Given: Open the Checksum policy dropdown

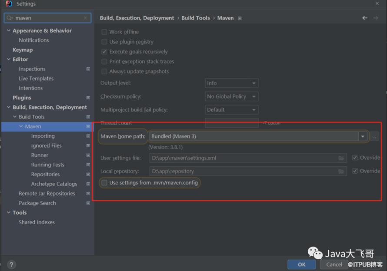Looking at the screenshot, I should coord(231,96).
